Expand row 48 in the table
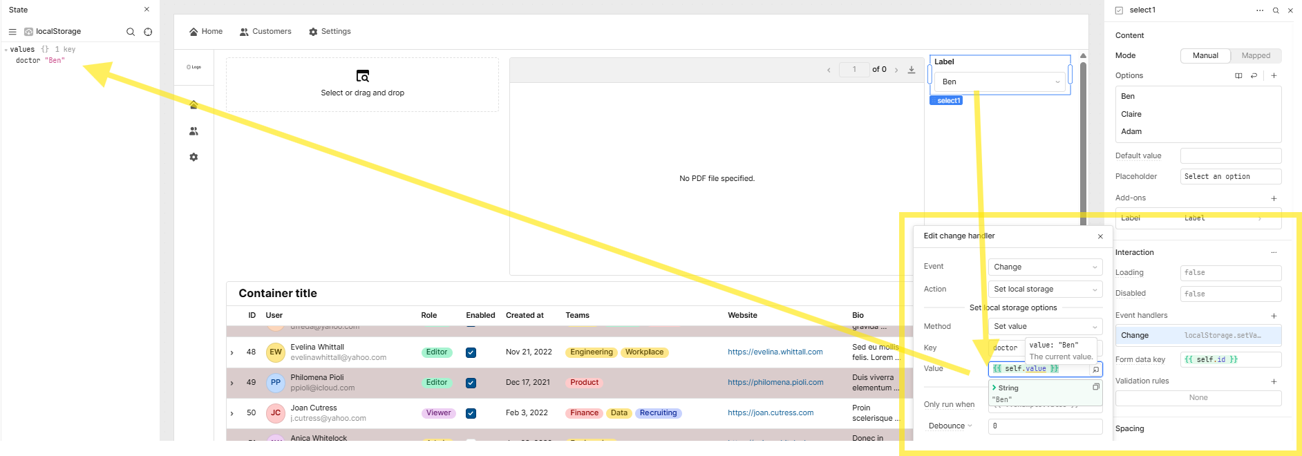The width and height of the screenshot is (1302, 456). [x=232, y=353]
